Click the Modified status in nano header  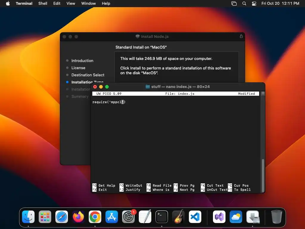coord(246,94)
